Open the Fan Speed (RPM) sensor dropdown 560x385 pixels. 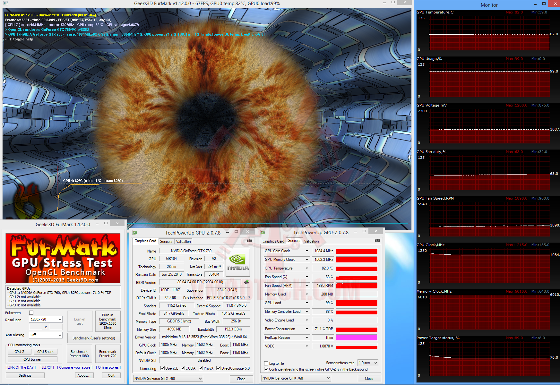coord(307,286)
